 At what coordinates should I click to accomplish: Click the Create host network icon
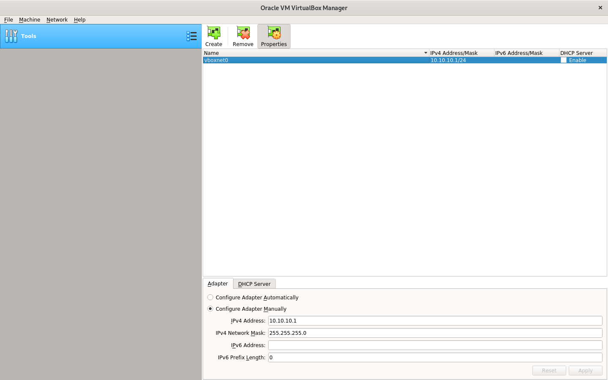214,36
